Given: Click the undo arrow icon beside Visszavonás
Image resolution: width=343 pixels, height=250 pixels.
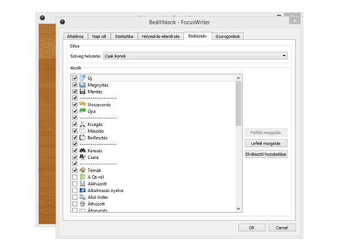Looking at the screenshot, I should click(82, 104).
